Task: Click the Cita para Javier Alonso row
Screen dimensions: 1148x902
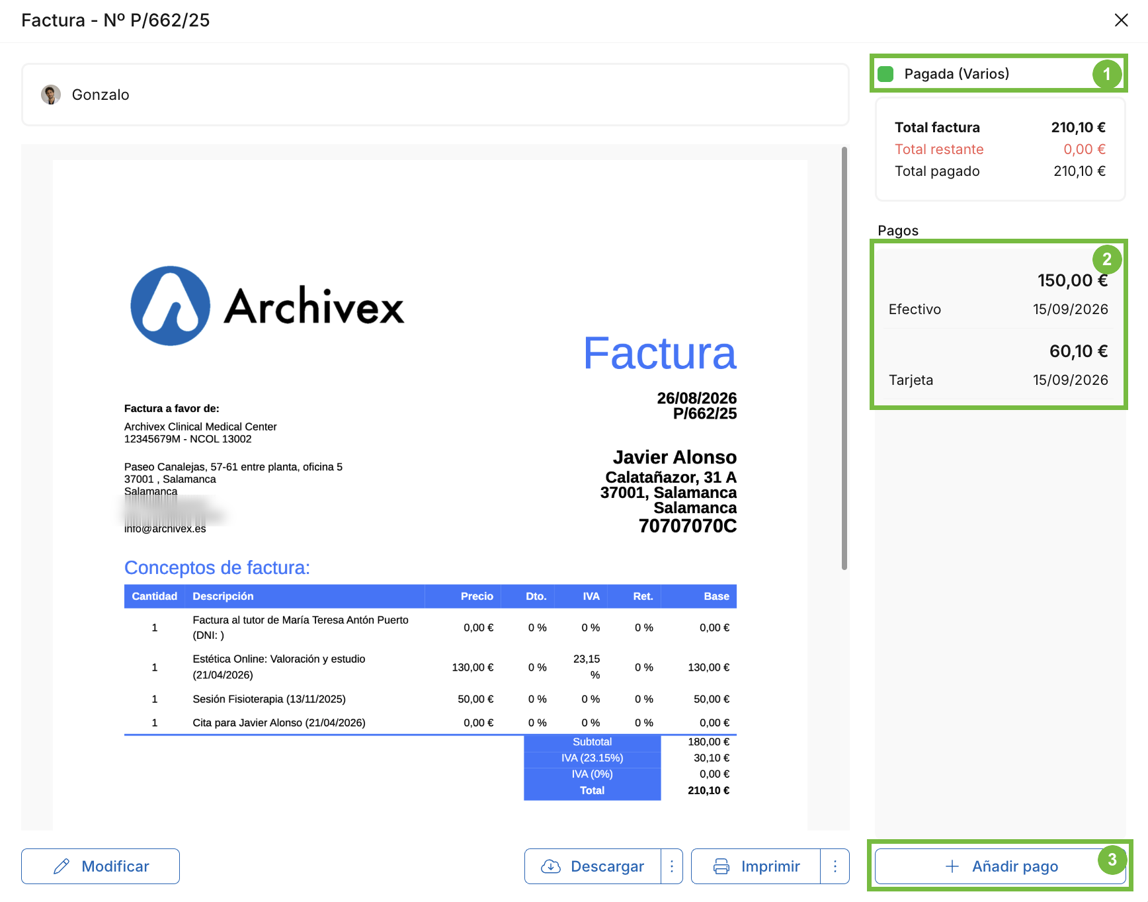Action: (x=430, y=723)
